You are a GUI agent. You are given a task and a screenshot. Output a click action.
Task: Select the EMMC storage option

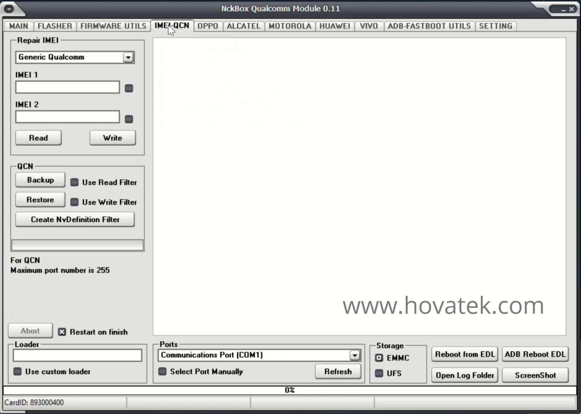[379, 358]
